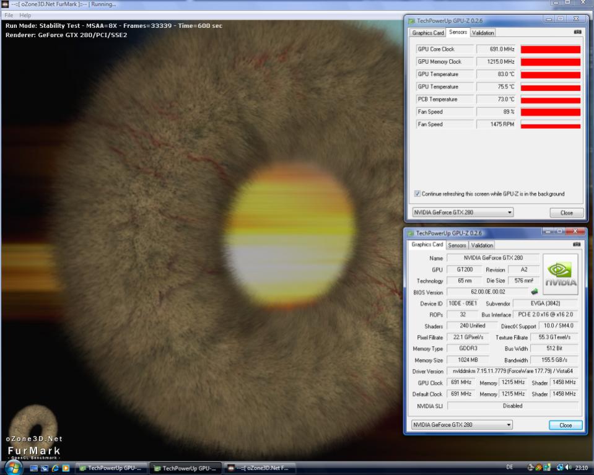Viewport: 594px width, 475px height.
Task: Open GPU selector dropdown in Sensors window
Action: pyautogui.click(x=463, y=212)
